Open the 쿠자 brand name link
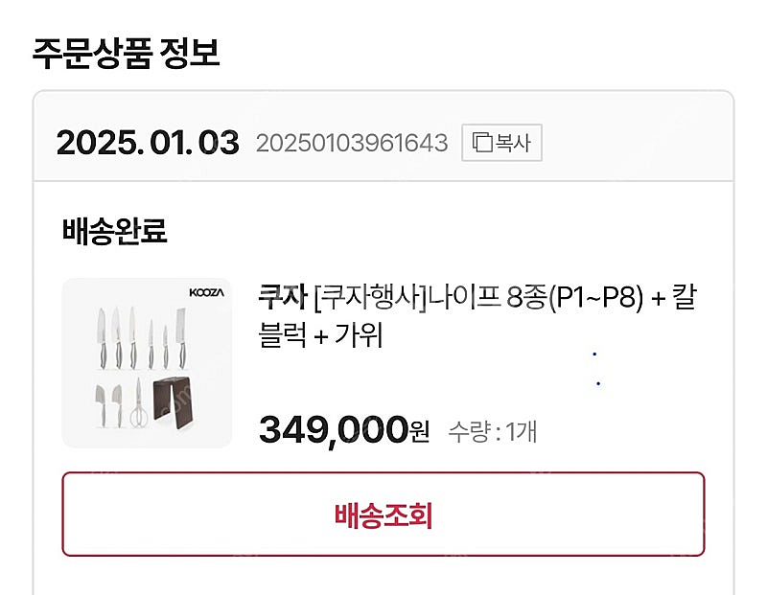Viewport: 767px width, 595px height. tap(283, 297)
